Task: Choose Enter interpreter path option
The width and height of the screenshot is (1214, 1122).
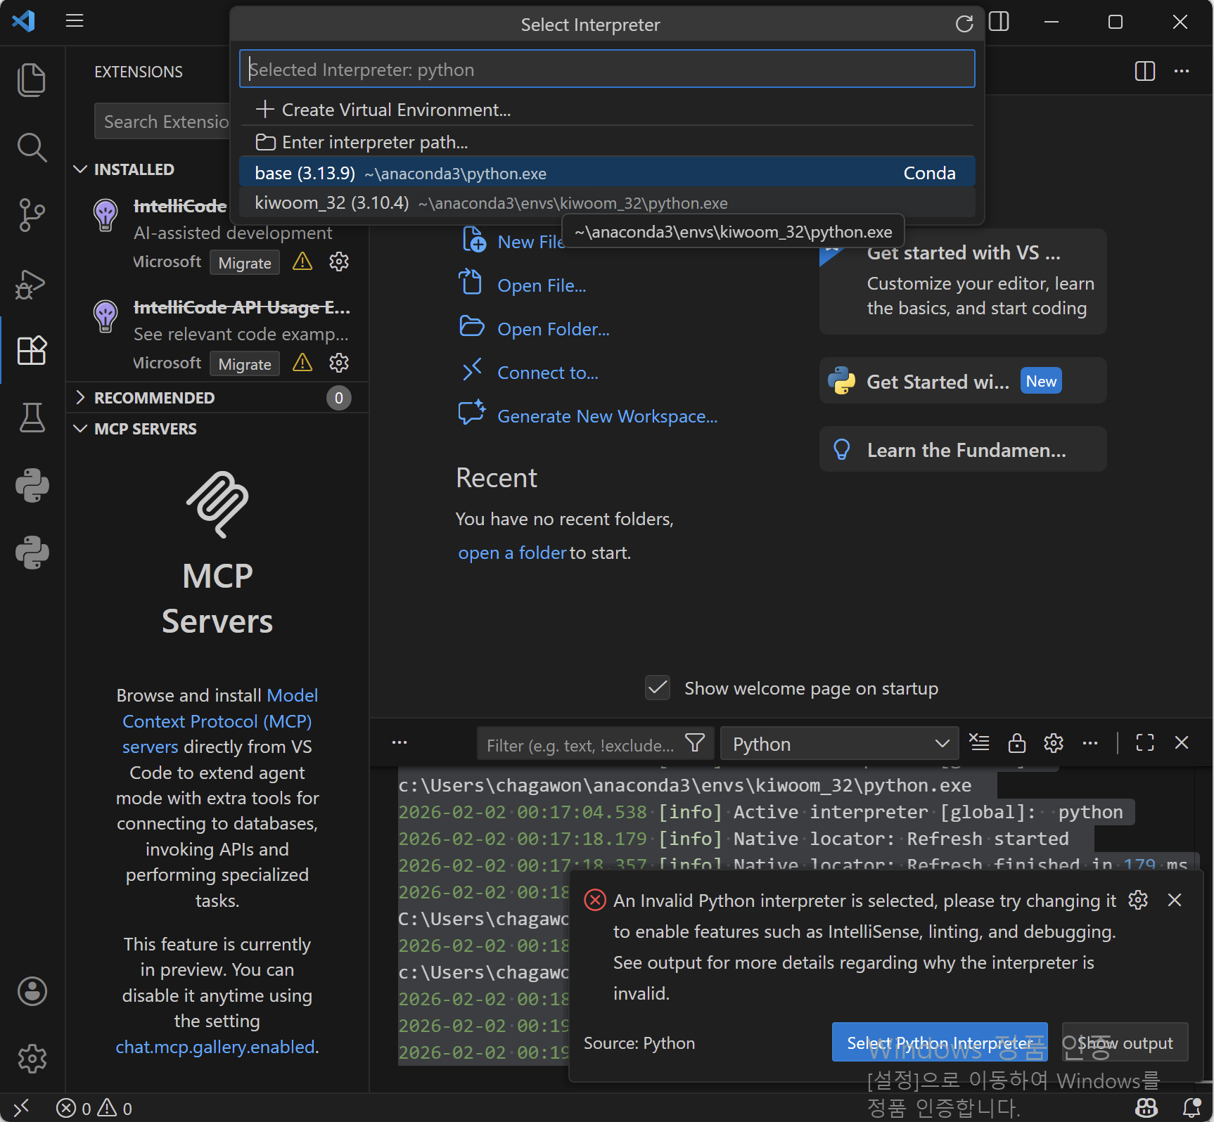Action: click(607, 143)
